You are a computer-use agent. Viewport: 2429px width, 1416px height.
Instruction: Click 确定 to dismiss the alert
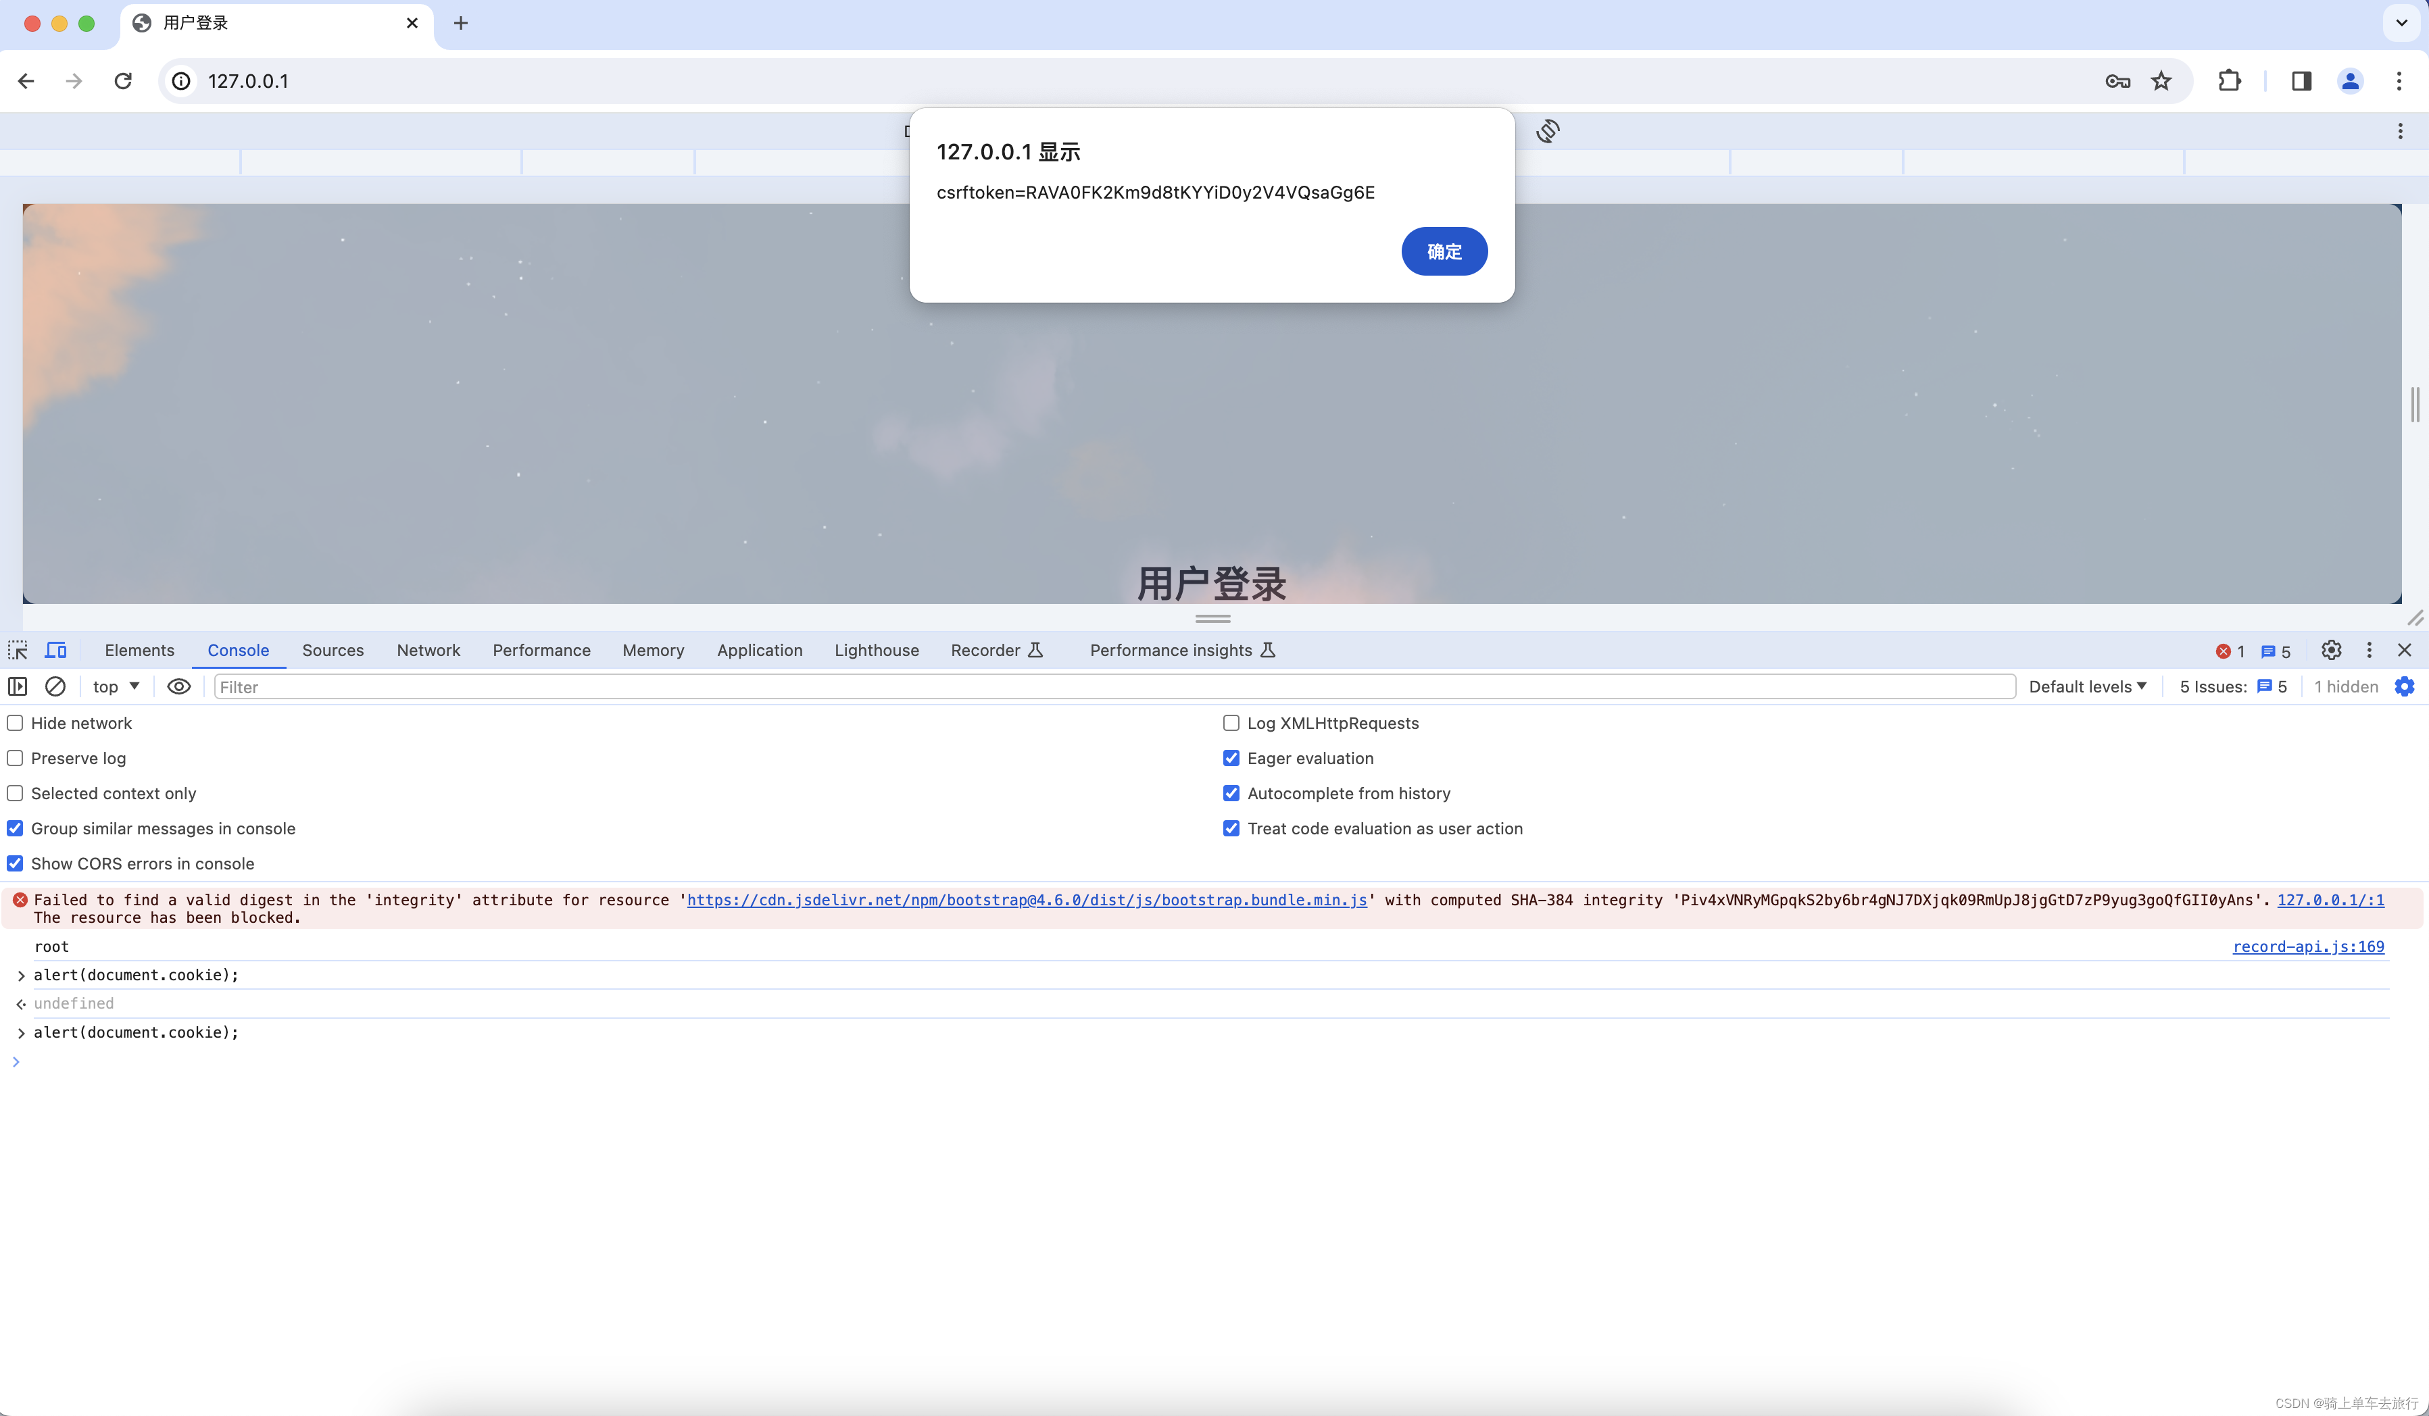click(1444, 251)
